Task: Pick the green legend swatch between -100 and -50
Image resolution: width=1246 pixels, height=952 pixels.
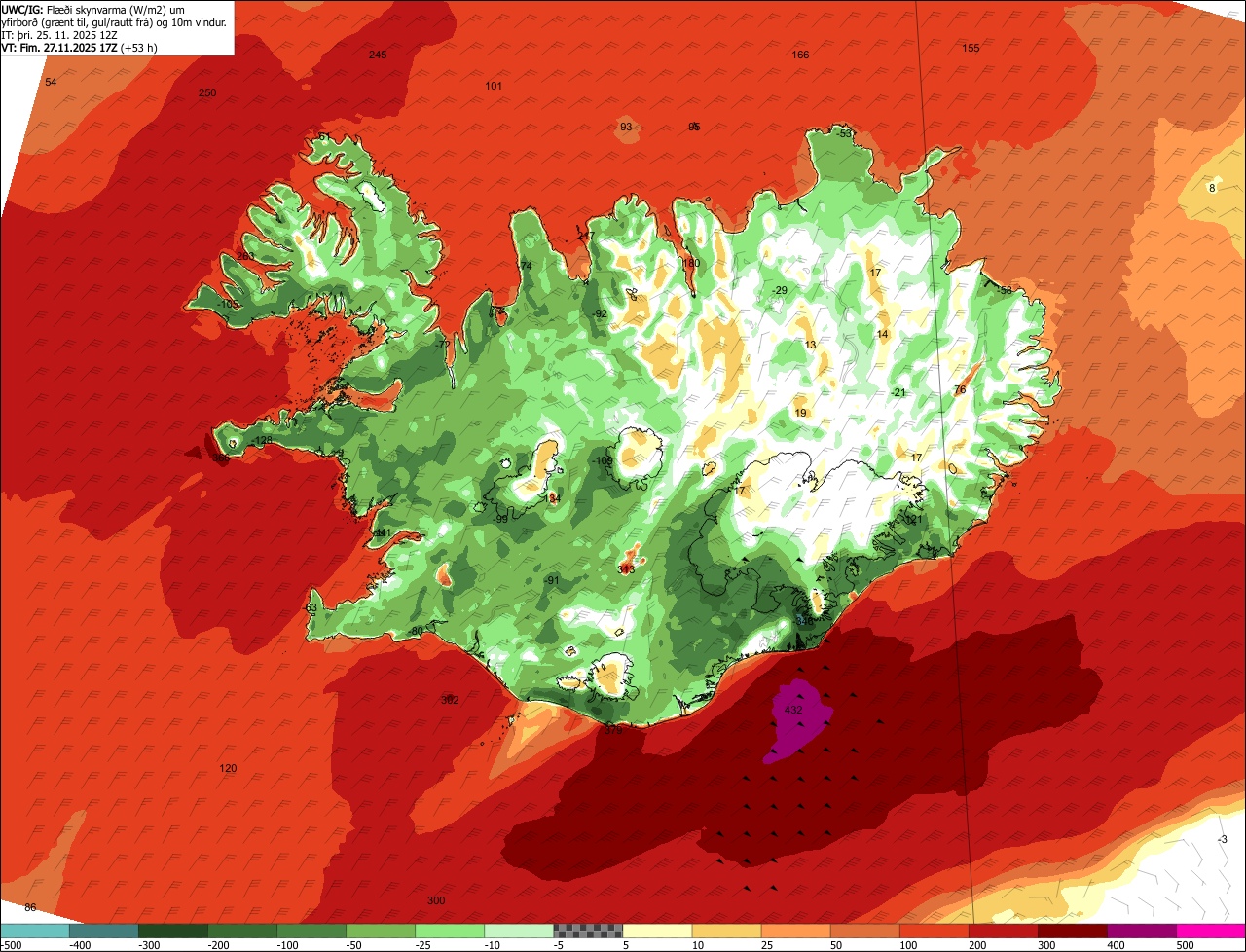Action: (x=311, y=931)
